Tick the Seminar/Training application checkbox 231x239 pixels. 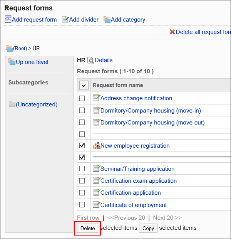[x=82, y=168]
